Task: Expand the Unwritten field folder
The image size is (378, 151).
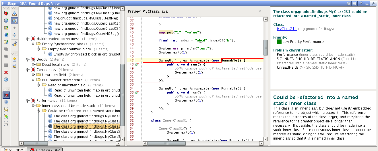Action: 33,75
